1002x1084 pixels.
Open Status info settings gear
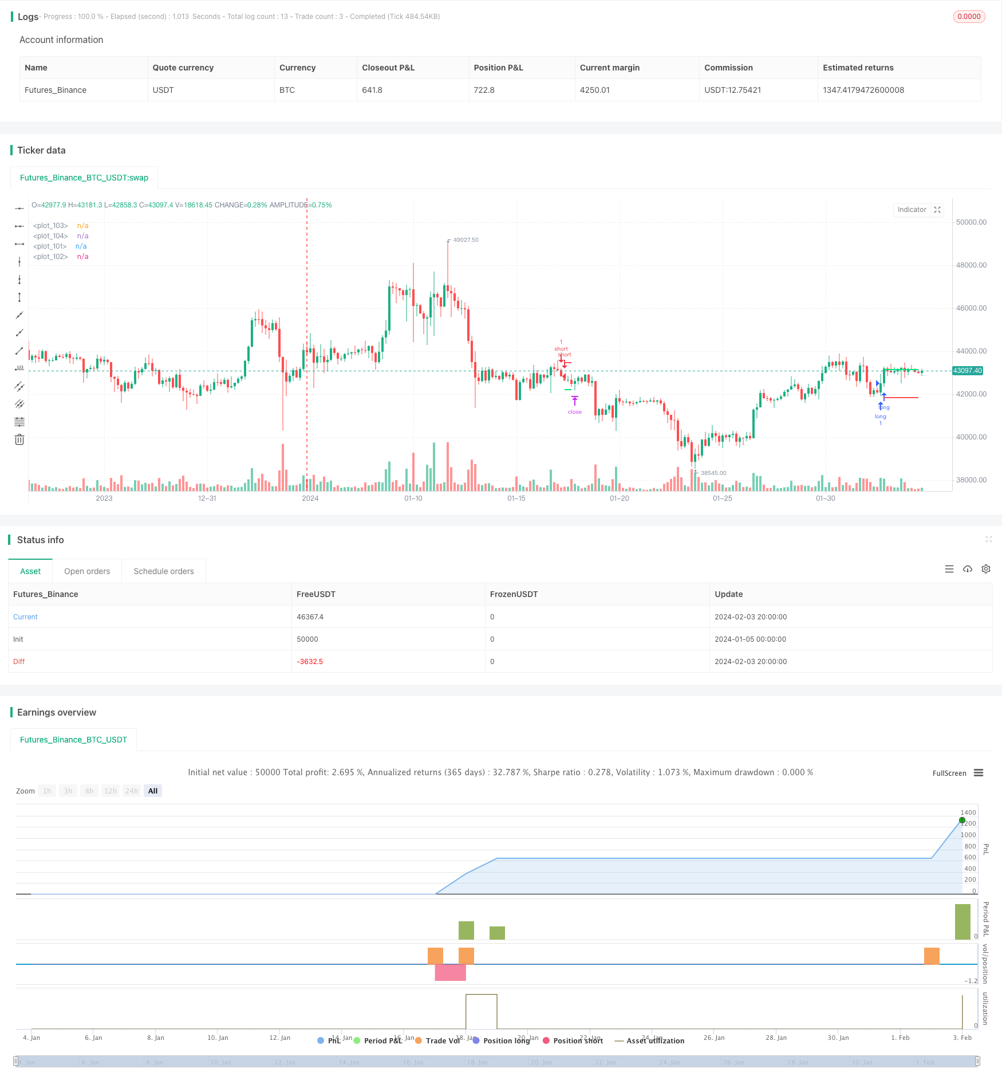[986, 569]
